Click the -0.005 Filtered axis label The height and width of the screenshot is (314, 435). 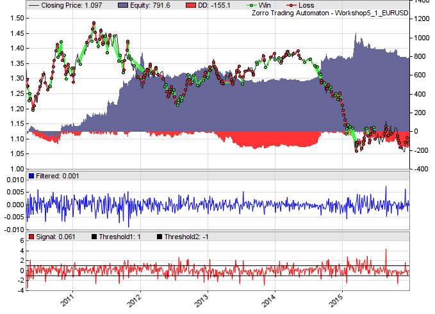click(15, 217)
